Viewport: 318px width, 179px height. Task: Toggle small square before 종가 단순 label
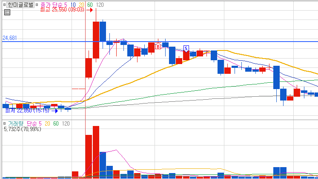(37, 5)
